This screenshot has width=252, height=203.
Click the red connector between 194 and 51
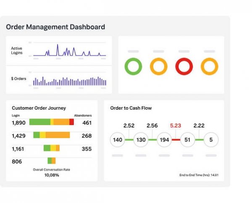(x=176, y=140)
